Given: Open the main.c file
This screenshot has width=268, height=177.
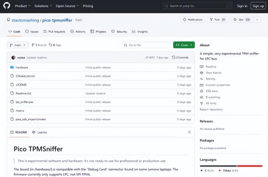Looking at the screenshot, I should tap(20, 111).
